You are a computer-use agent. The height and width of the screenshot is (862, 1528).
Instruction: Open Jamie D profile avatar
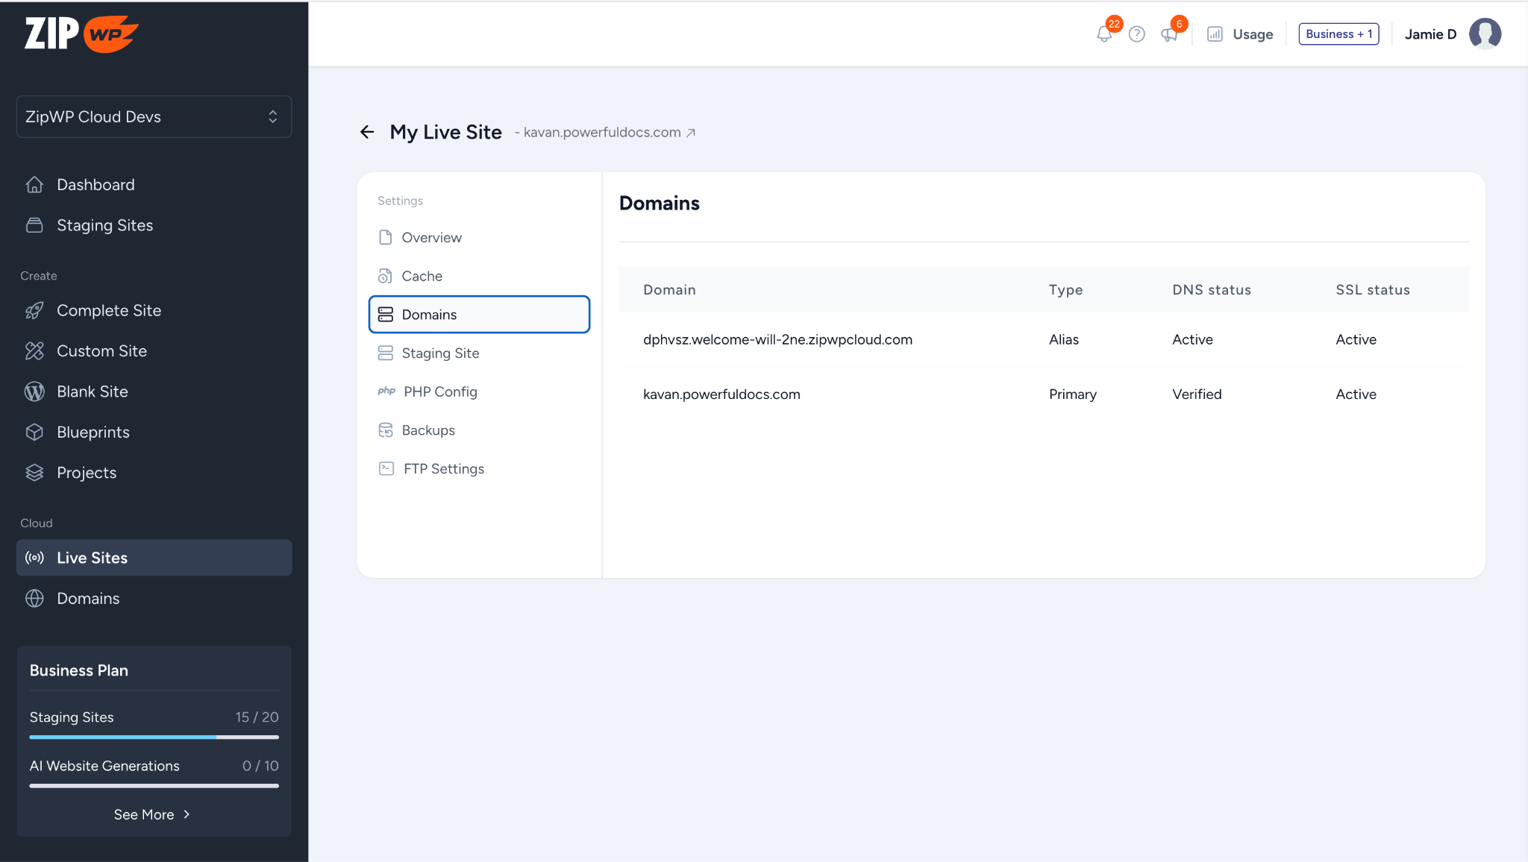[1485, 34]
